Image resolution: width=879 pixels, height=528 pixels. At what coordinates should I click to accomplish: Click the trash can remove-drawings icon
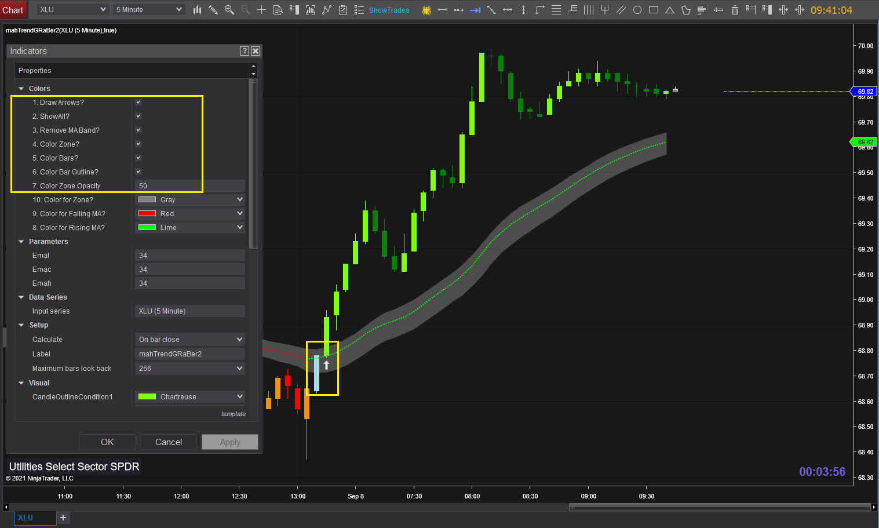pos(735,10)
